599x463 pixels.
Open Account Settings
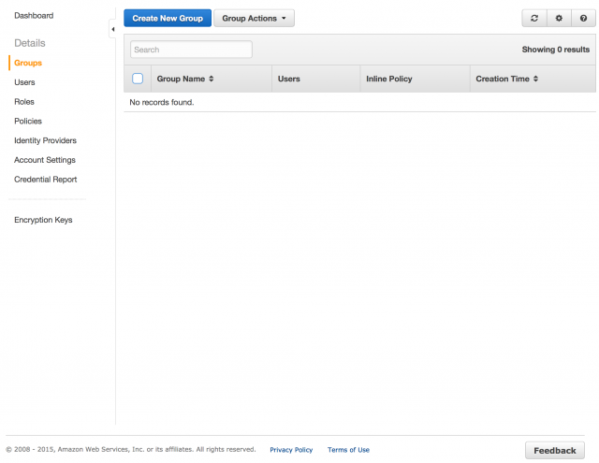[45, 160]
